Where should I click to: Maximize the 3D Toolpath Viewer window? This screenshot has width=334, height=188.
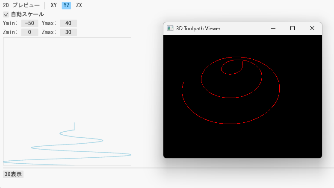coord(293,28)
